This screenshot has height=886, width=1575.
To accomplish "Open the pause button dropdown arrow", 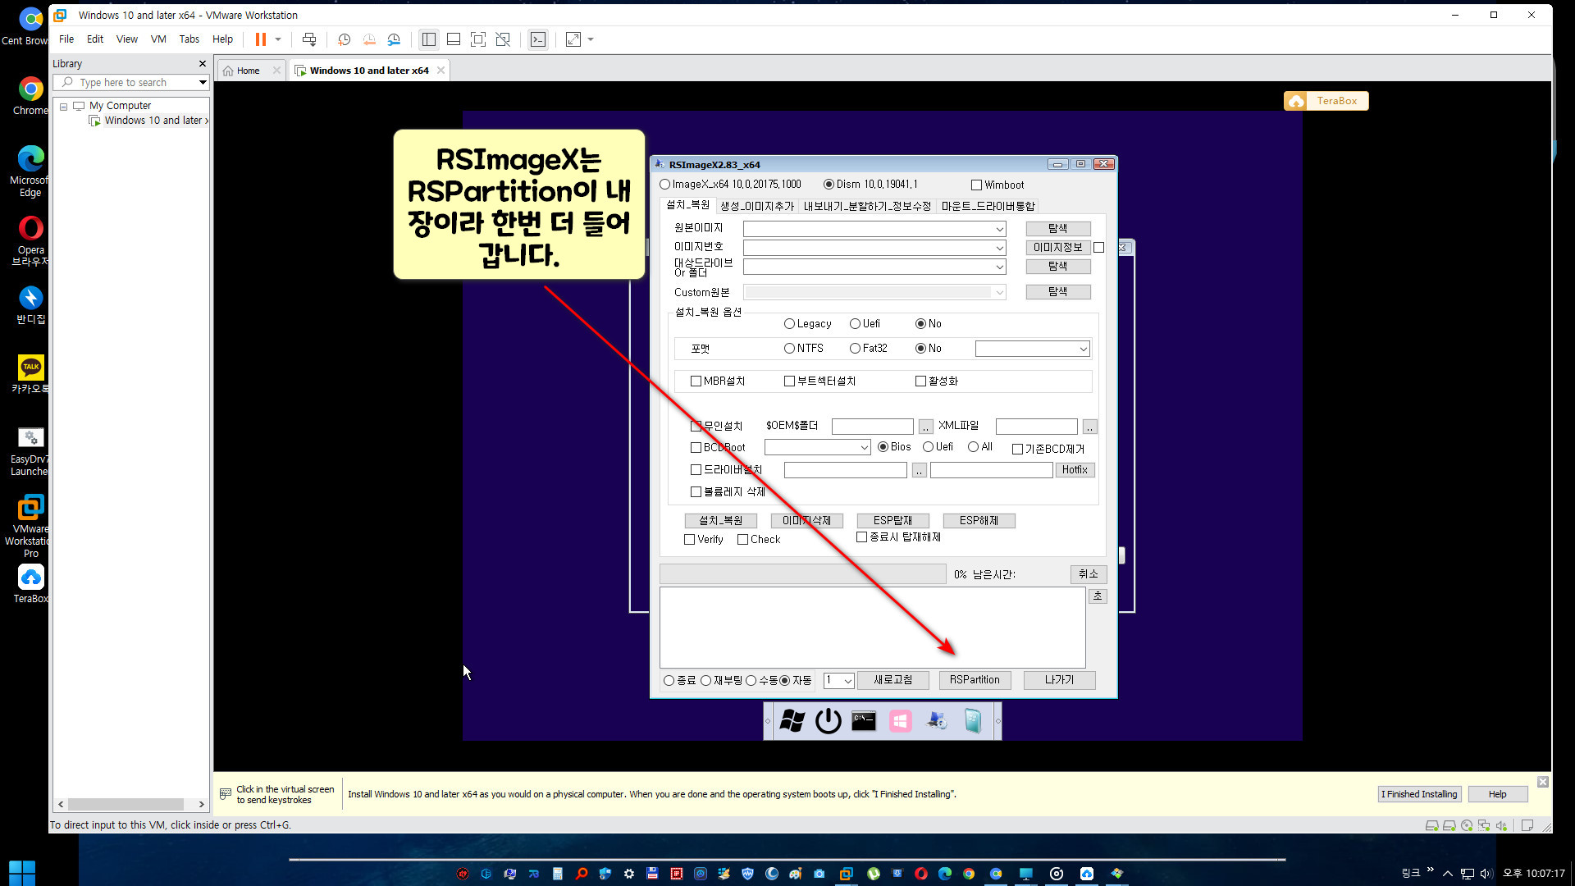I will click(x=278, y=39).
